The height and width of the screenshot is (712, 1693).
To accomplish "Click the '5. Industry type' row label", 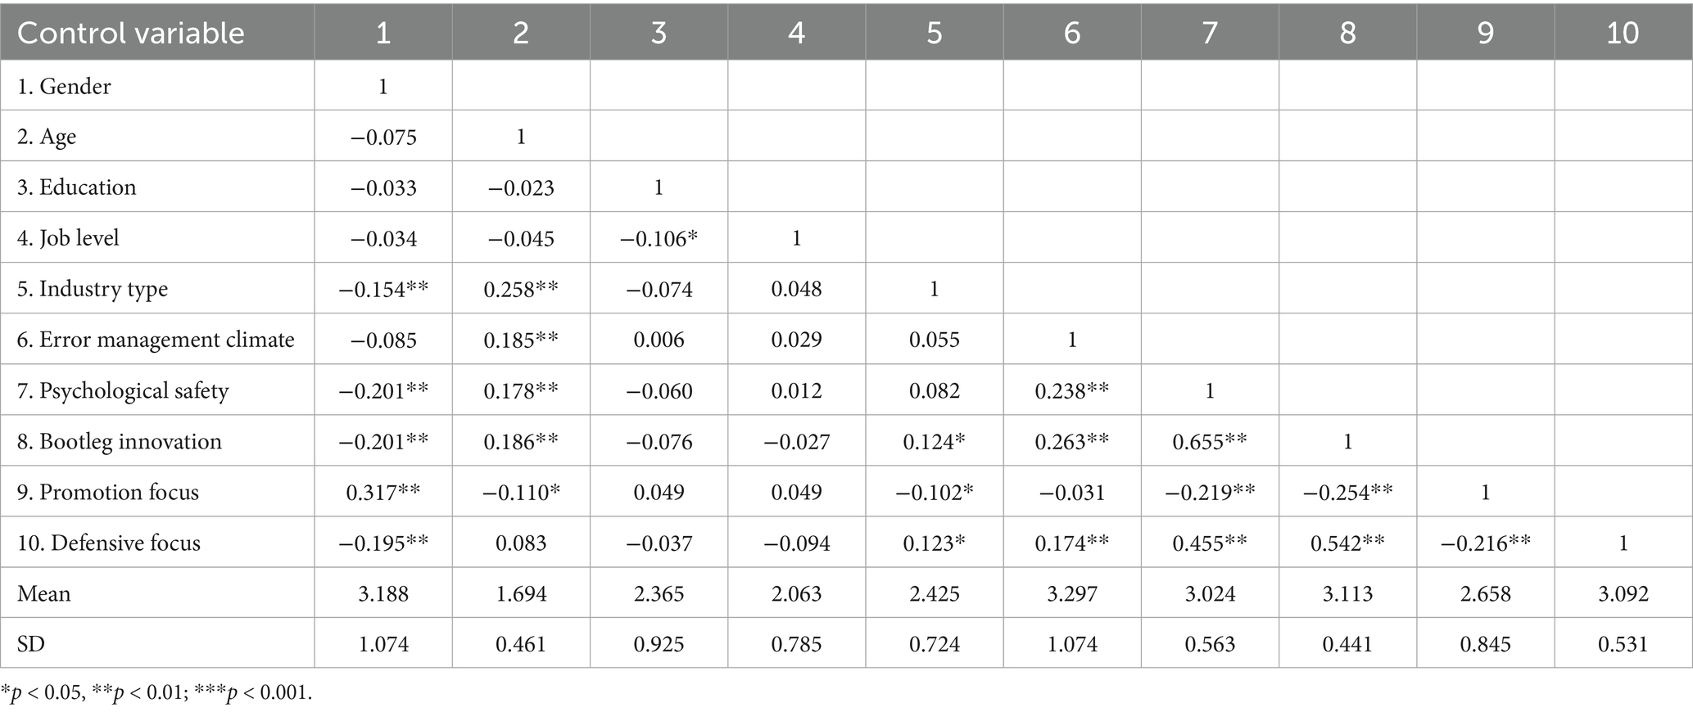I will pos(93,289).
